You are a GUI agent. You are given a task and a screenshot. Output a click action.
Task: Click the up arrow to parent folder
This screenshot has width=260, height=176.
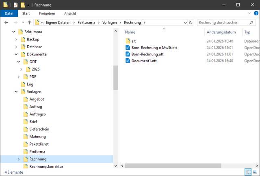(29, 22)
